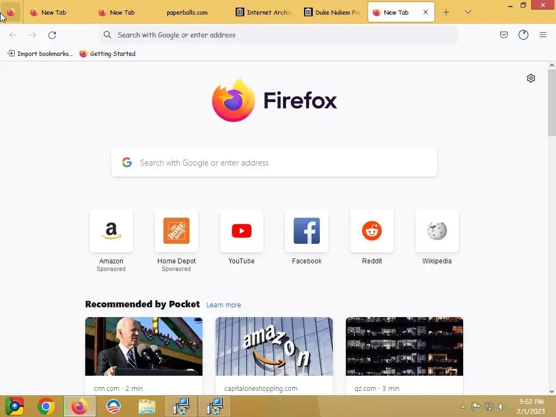Open the Action Center flag icon
This screenshot has height=417, width=556.
pos(476,406)
